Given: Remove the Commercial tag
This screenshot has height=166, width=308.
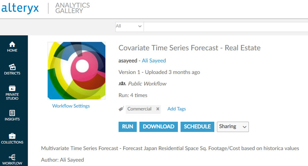Looking at the screenshot, I should coord(158,109).
